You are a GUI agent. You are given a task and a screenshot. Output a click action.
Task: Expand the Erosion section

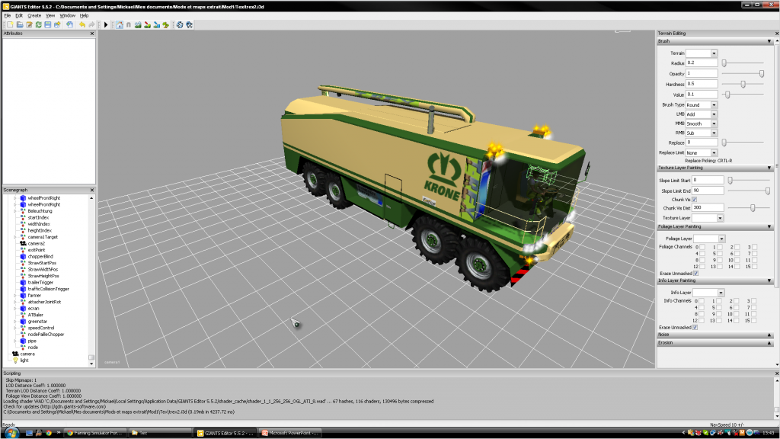tap(769, 343)
